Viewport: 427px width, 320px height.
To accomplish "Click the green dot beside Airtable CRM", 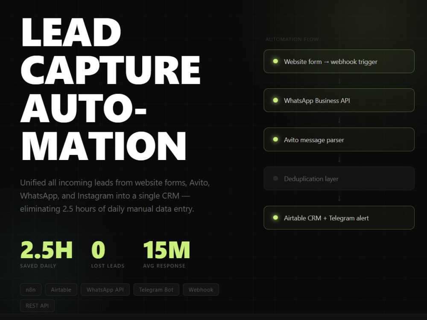I will [275, 218].
